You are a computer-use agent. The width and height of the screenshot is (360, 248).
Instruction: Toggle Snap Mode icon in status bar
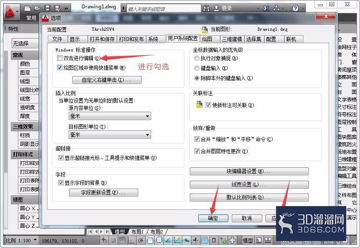coord(113,240)
